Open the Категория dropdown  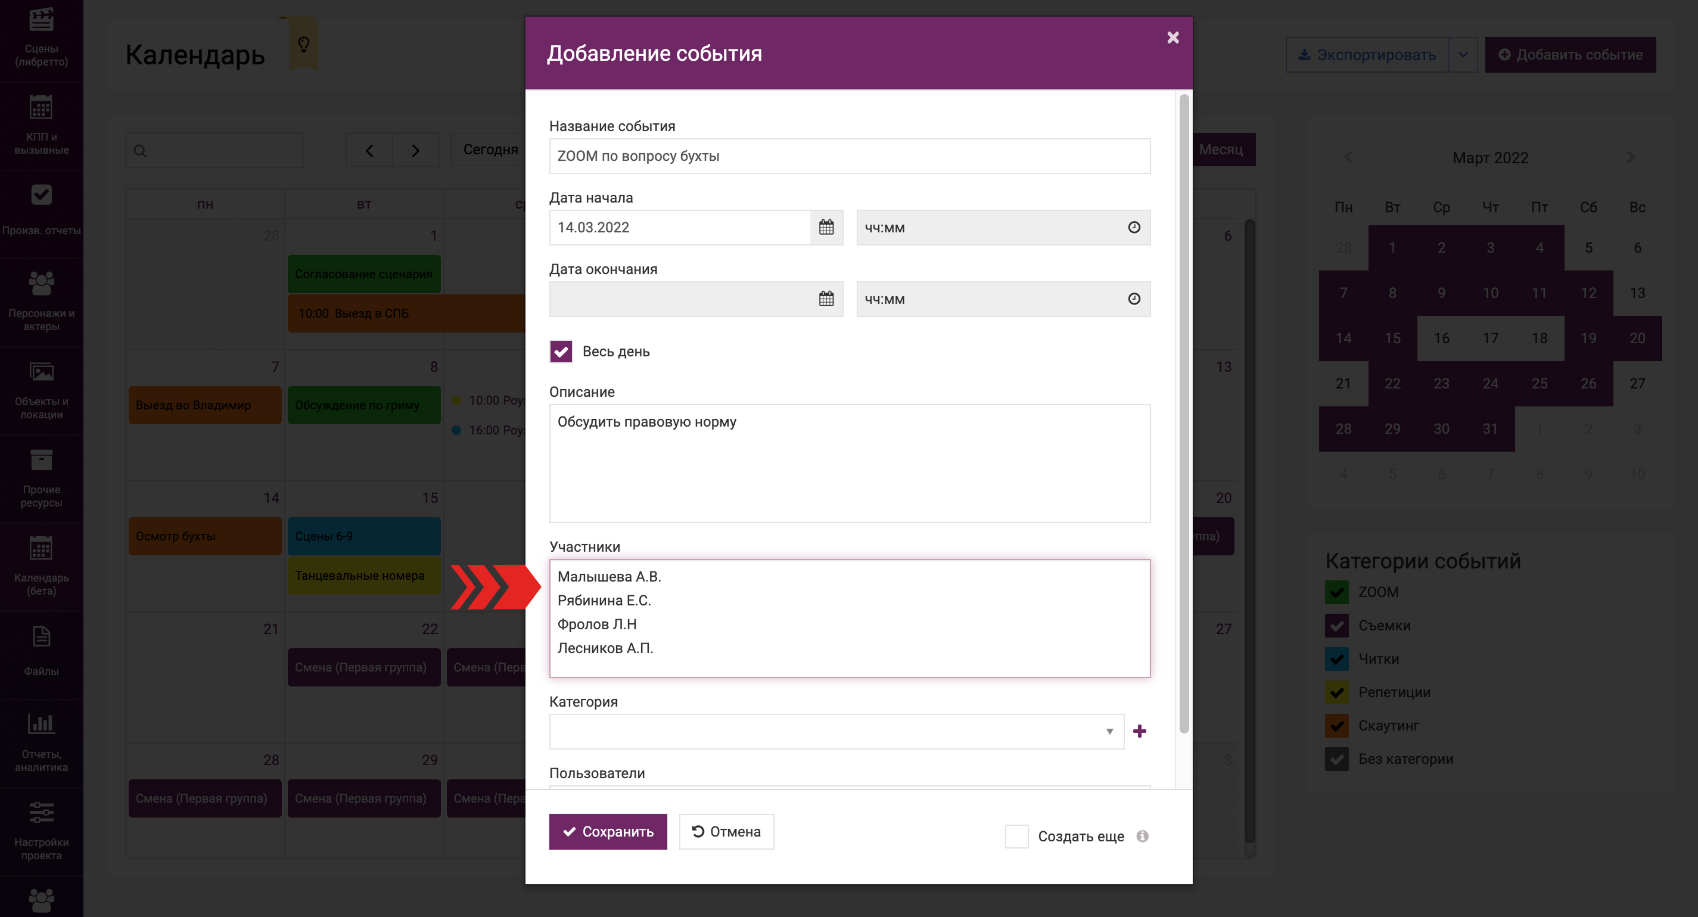coord(836,731)
